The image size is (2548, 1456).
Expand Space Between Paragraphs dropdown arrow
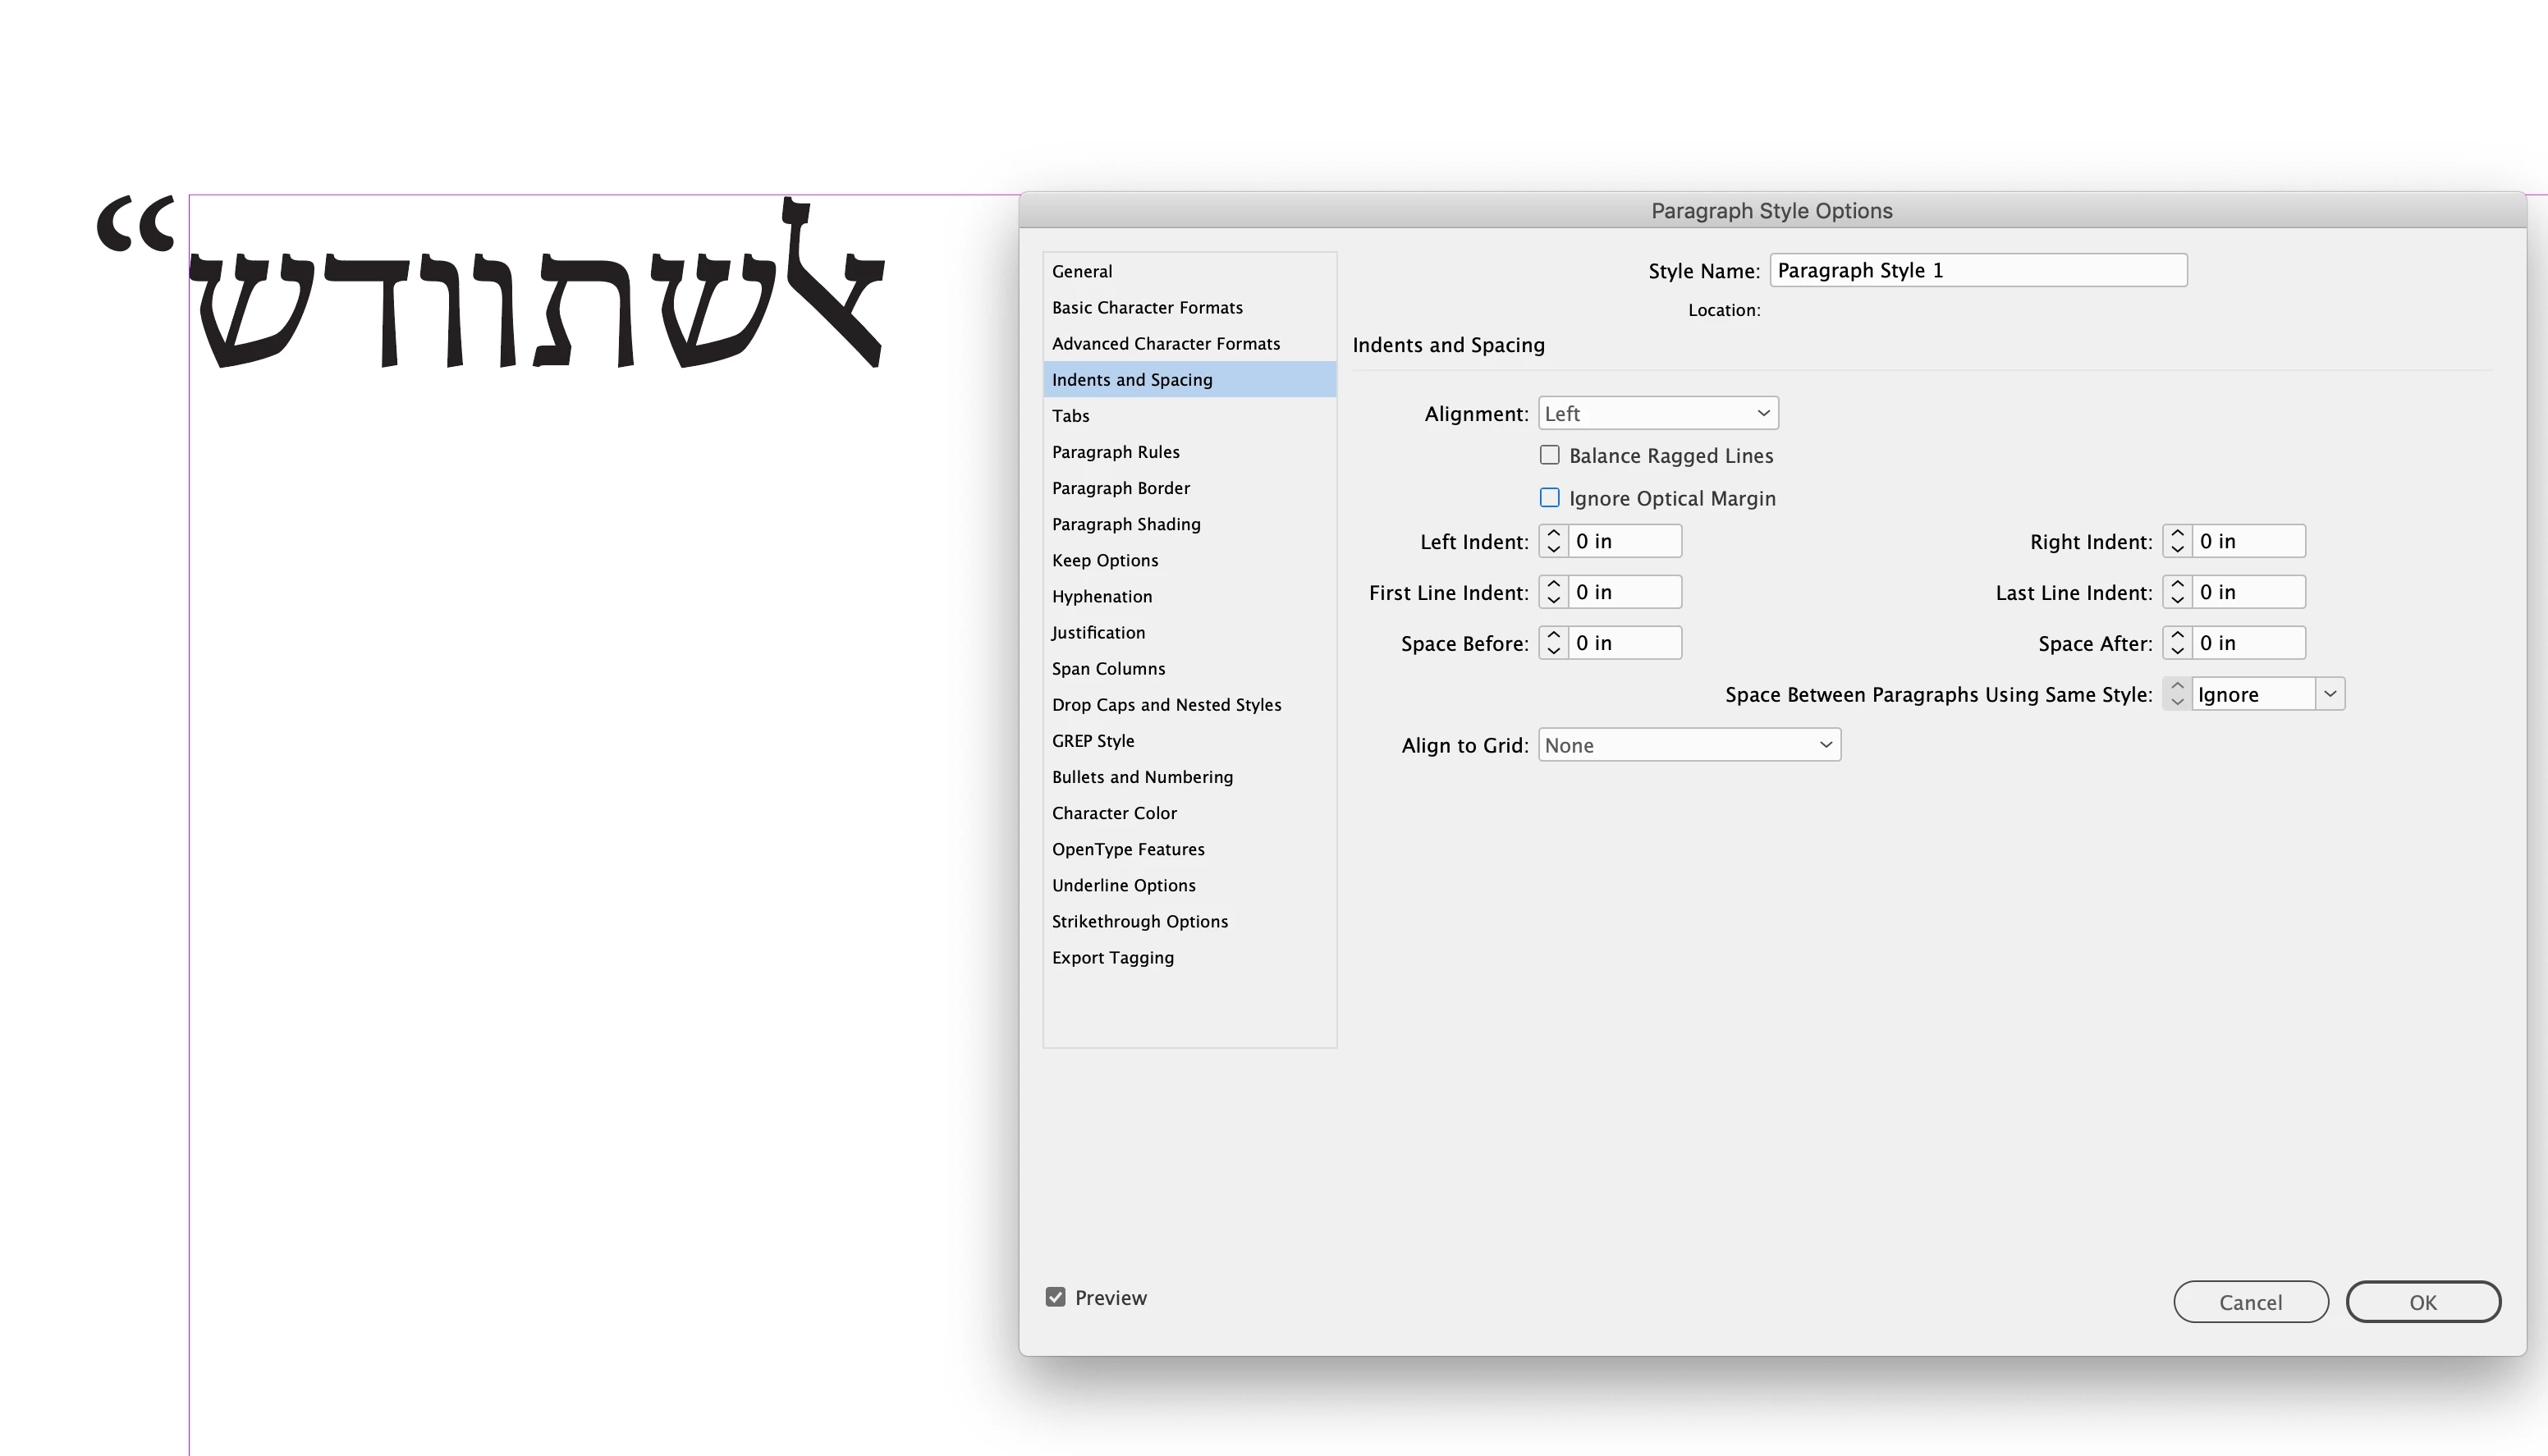(x=2329, y=694)
